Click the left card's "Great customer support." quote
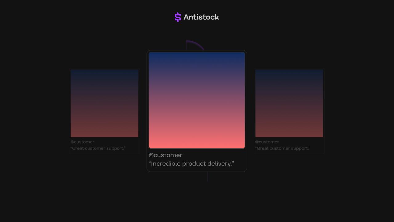The image size is (394, 222). (x=98, y=148)
